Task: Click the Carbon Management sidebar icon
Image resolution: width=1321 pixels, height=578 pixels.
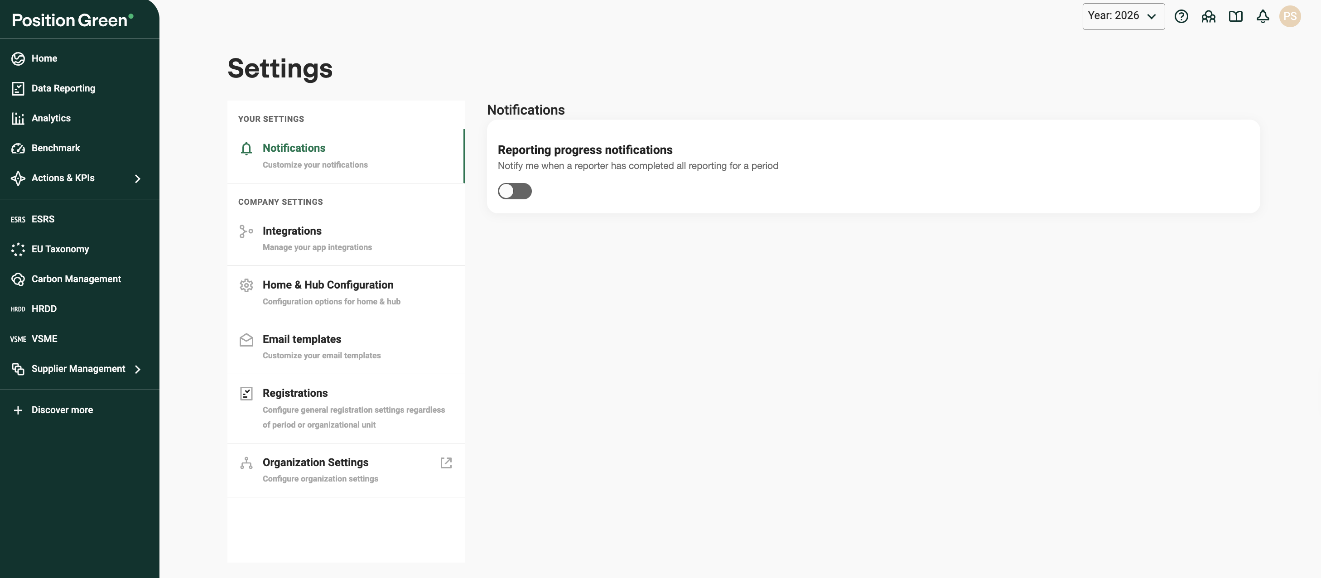Action: click(x=18, y=279)
